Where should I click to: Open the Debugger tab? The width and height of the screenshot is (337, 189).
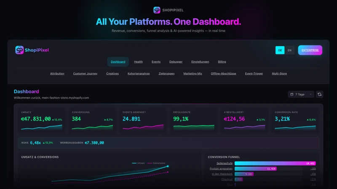[x=176, y=62]
